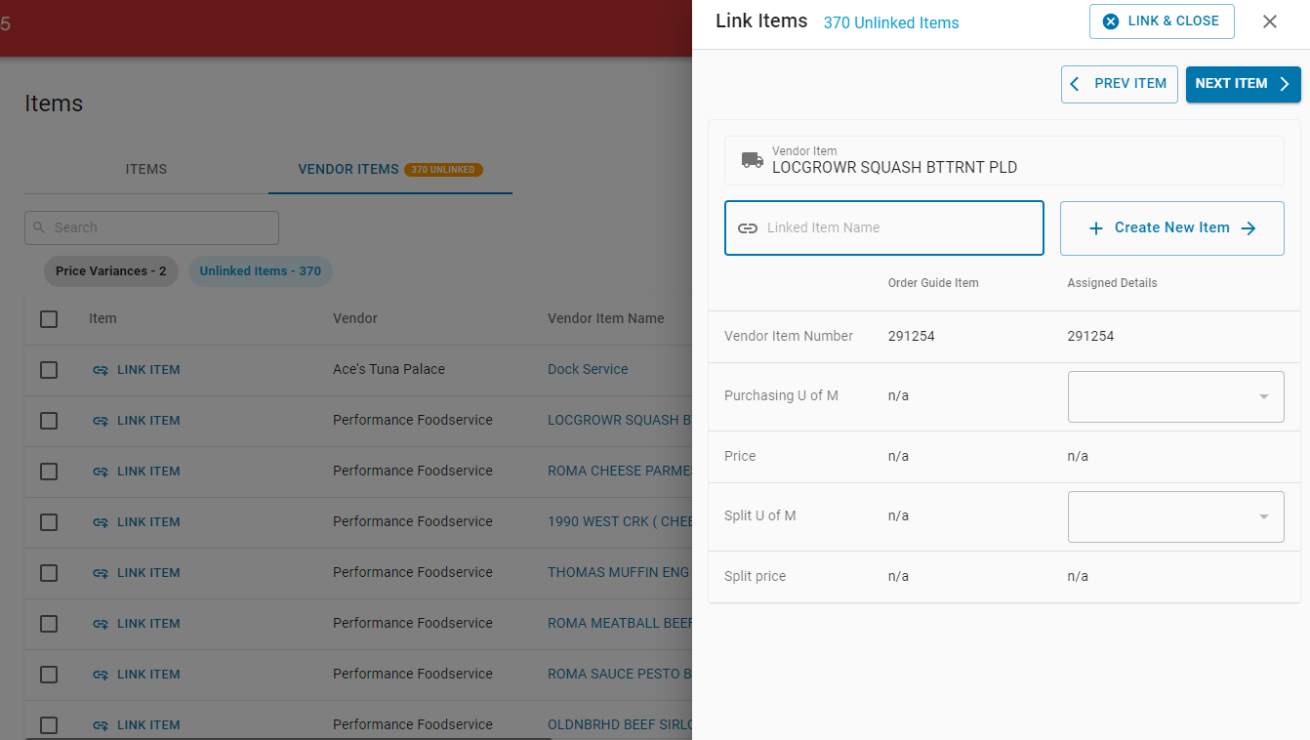Open the Split U of M dropdown
Image resolution: width=1310 pixels, height=740 pixels.
pos(1175,516)
